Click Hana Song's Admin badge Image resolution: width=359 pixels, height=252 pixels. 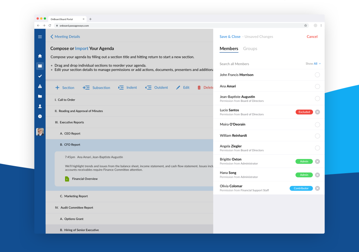pyautogui.click(x=304, y=175)
